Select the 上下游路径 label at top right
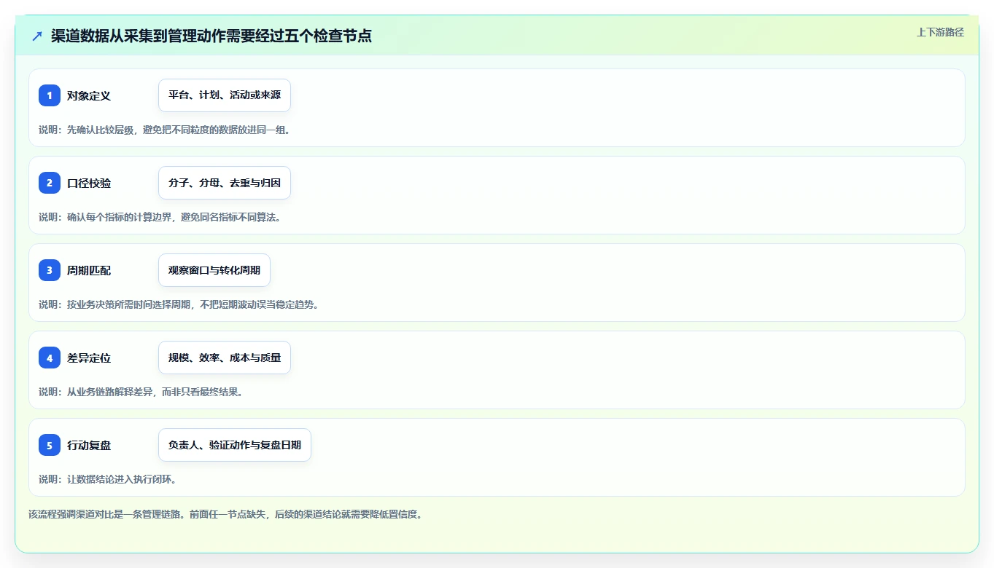The height and width of the screenshot is (568, 994). click(940, 32)
